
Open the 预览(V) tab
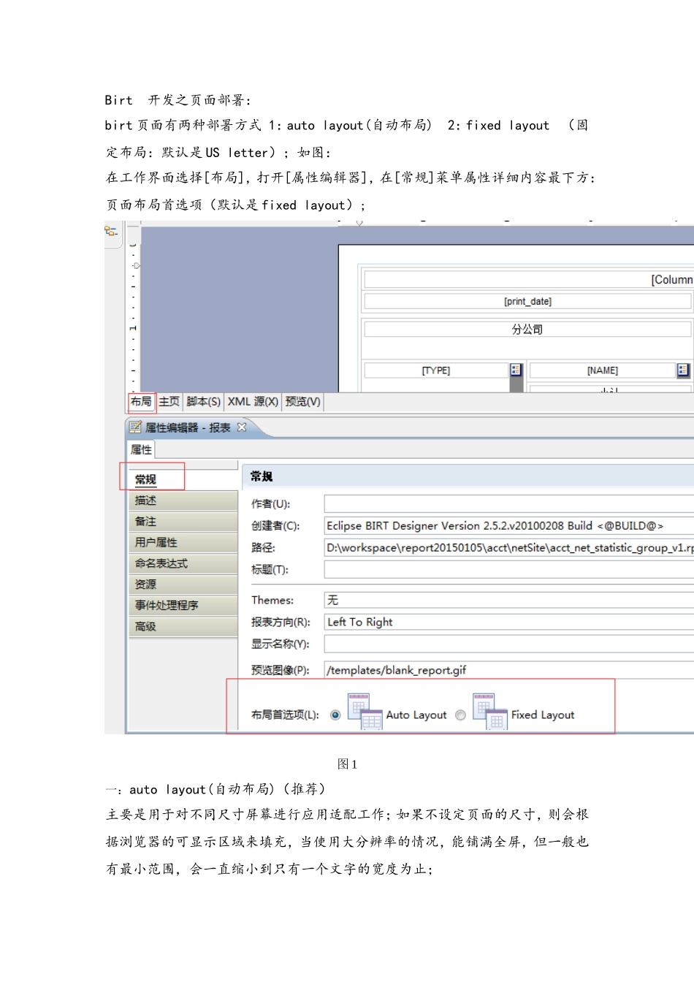pyautogui.click(x=302, y=402)
